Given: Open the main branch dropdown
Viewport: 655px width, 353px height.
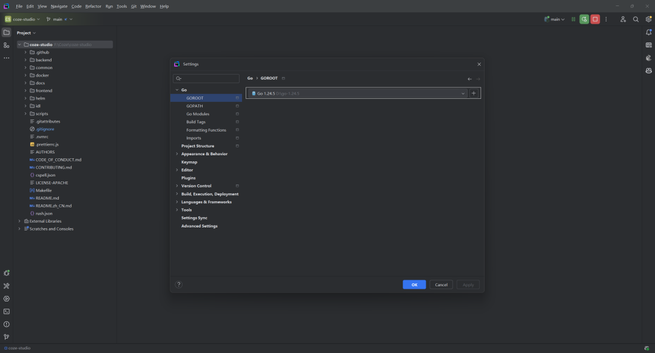Looking at the screenshot, I should click(59, 19).
